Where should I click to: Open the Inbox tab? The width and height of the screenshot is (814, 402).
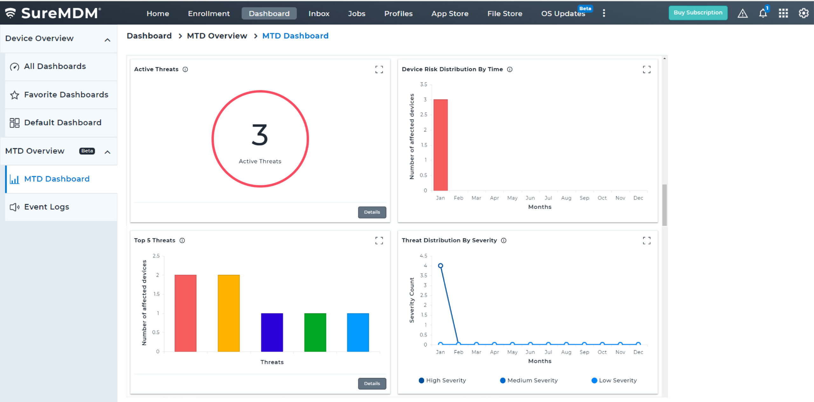[x=319, y=13]
